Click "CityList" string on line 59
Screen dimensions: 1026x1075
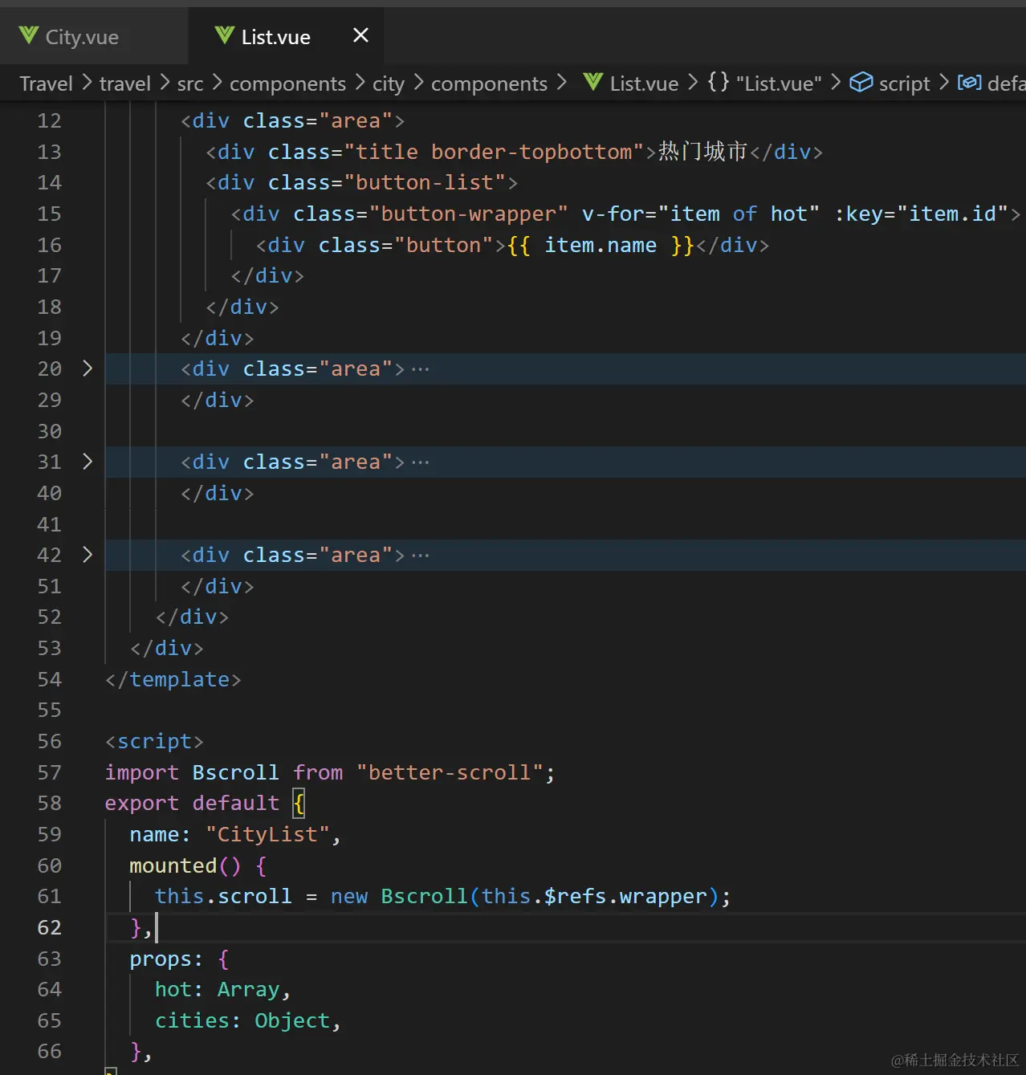pyautogui.click(x=268, y=834)
